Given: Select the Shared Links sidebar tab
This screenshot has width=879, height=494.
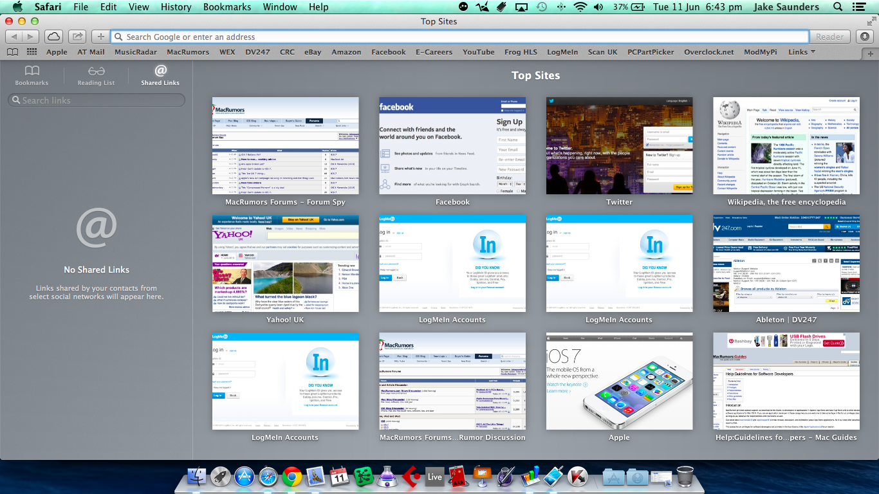Looking at the screenshot, I should pos(160,75).
